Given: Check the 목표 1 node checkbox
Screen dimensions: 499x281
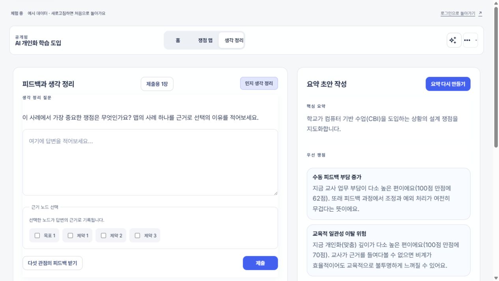Looking at the screenshot, I should 37,236.
